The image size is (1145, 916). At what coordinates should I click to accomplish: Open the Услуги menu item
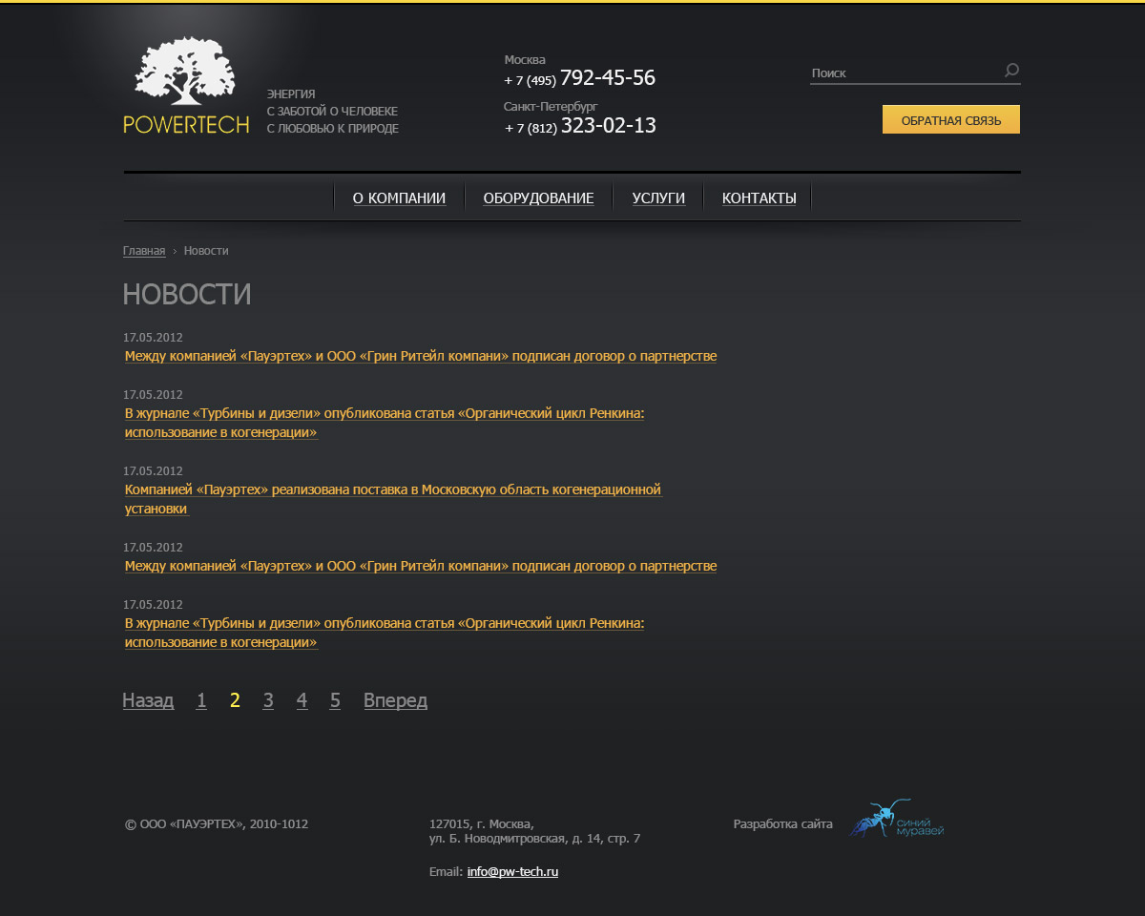pyautogui.click(x=658, y=198)
